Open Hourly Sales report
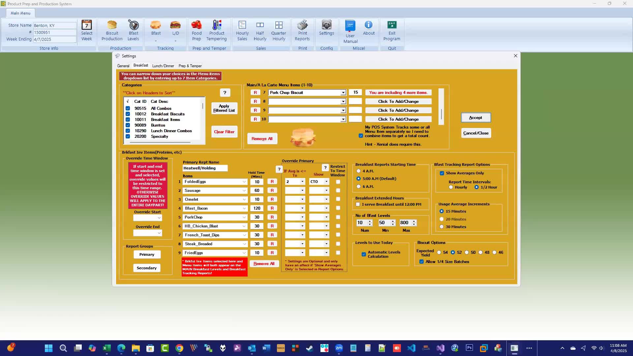Image resolution: width=633 pixels, height=356 pixels. [x=242, y=30]
